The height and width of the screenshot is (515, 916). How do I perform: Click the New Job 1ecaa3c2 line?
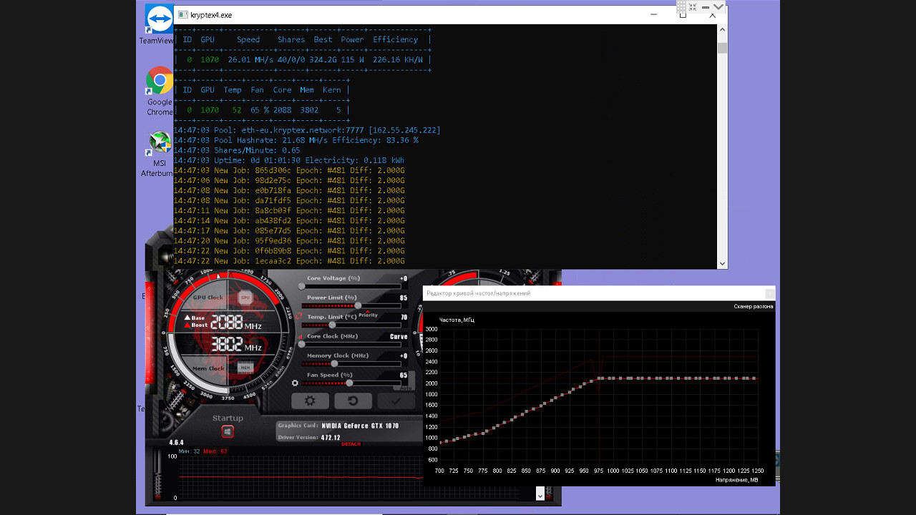(289, 261)
